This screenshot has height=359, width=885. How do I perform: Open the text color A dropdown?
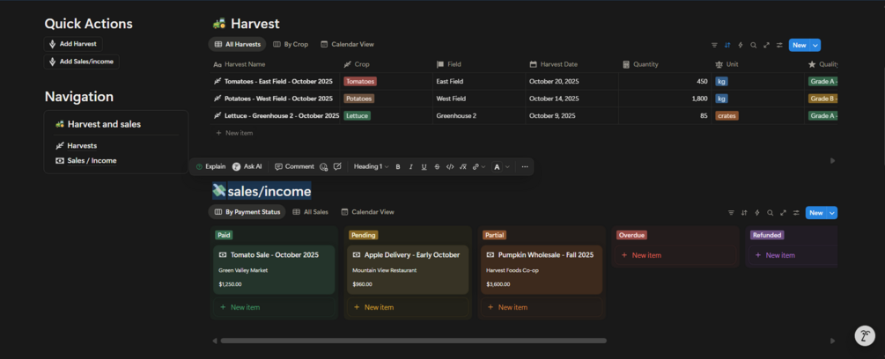(500, 167)
